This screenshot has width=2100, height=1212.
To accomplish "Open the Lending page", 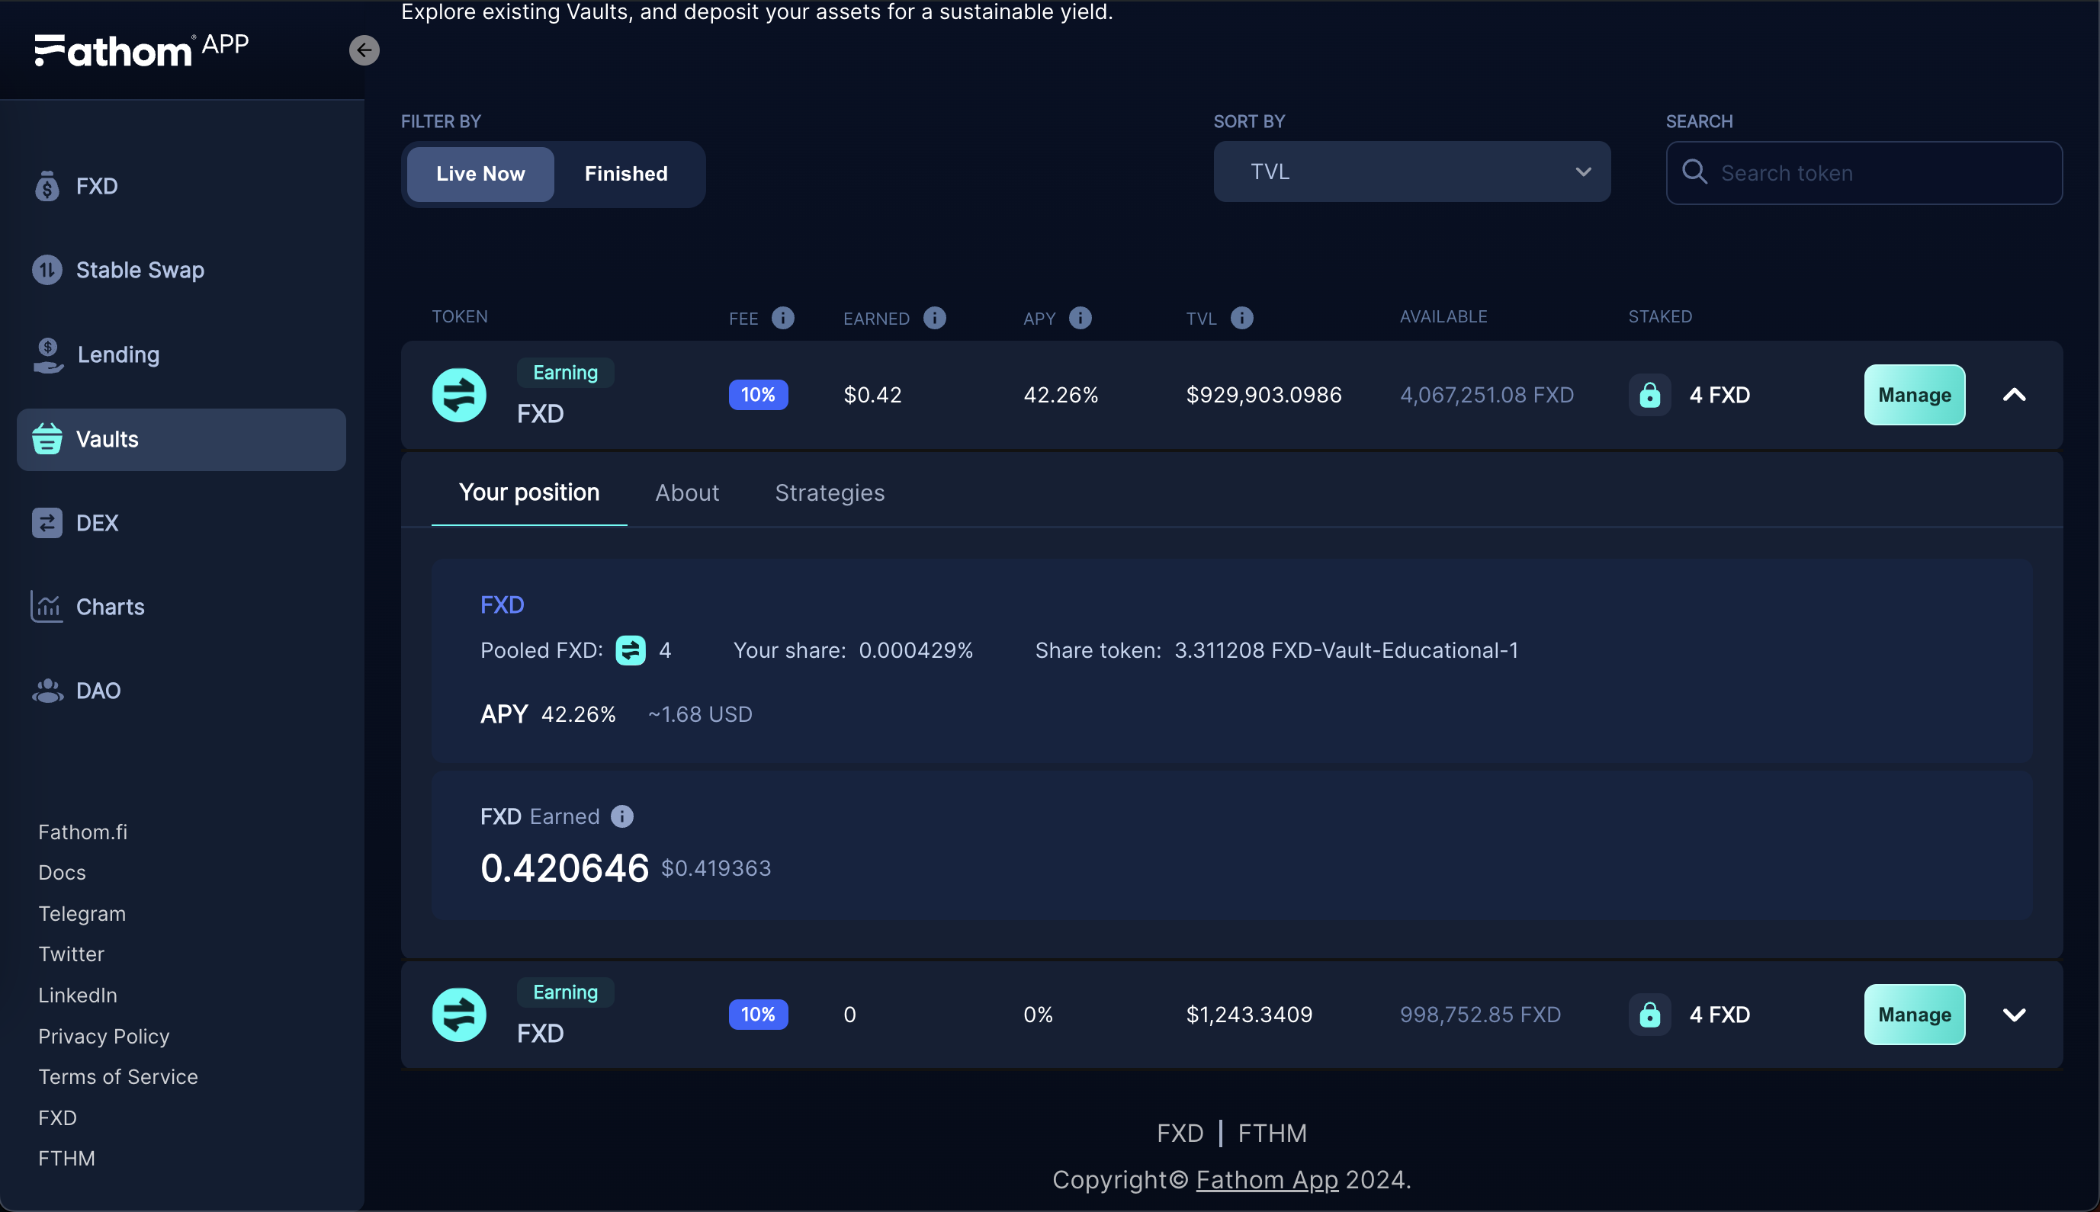I will (181, 354).
